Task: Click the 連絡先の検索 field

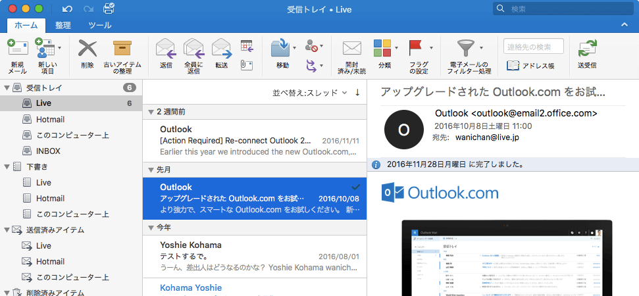Action: click(x=534, y=47)
